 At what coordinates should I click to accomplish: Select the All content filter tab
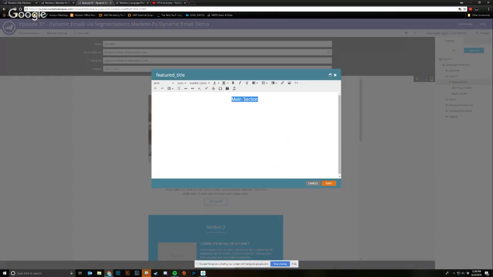454,50
